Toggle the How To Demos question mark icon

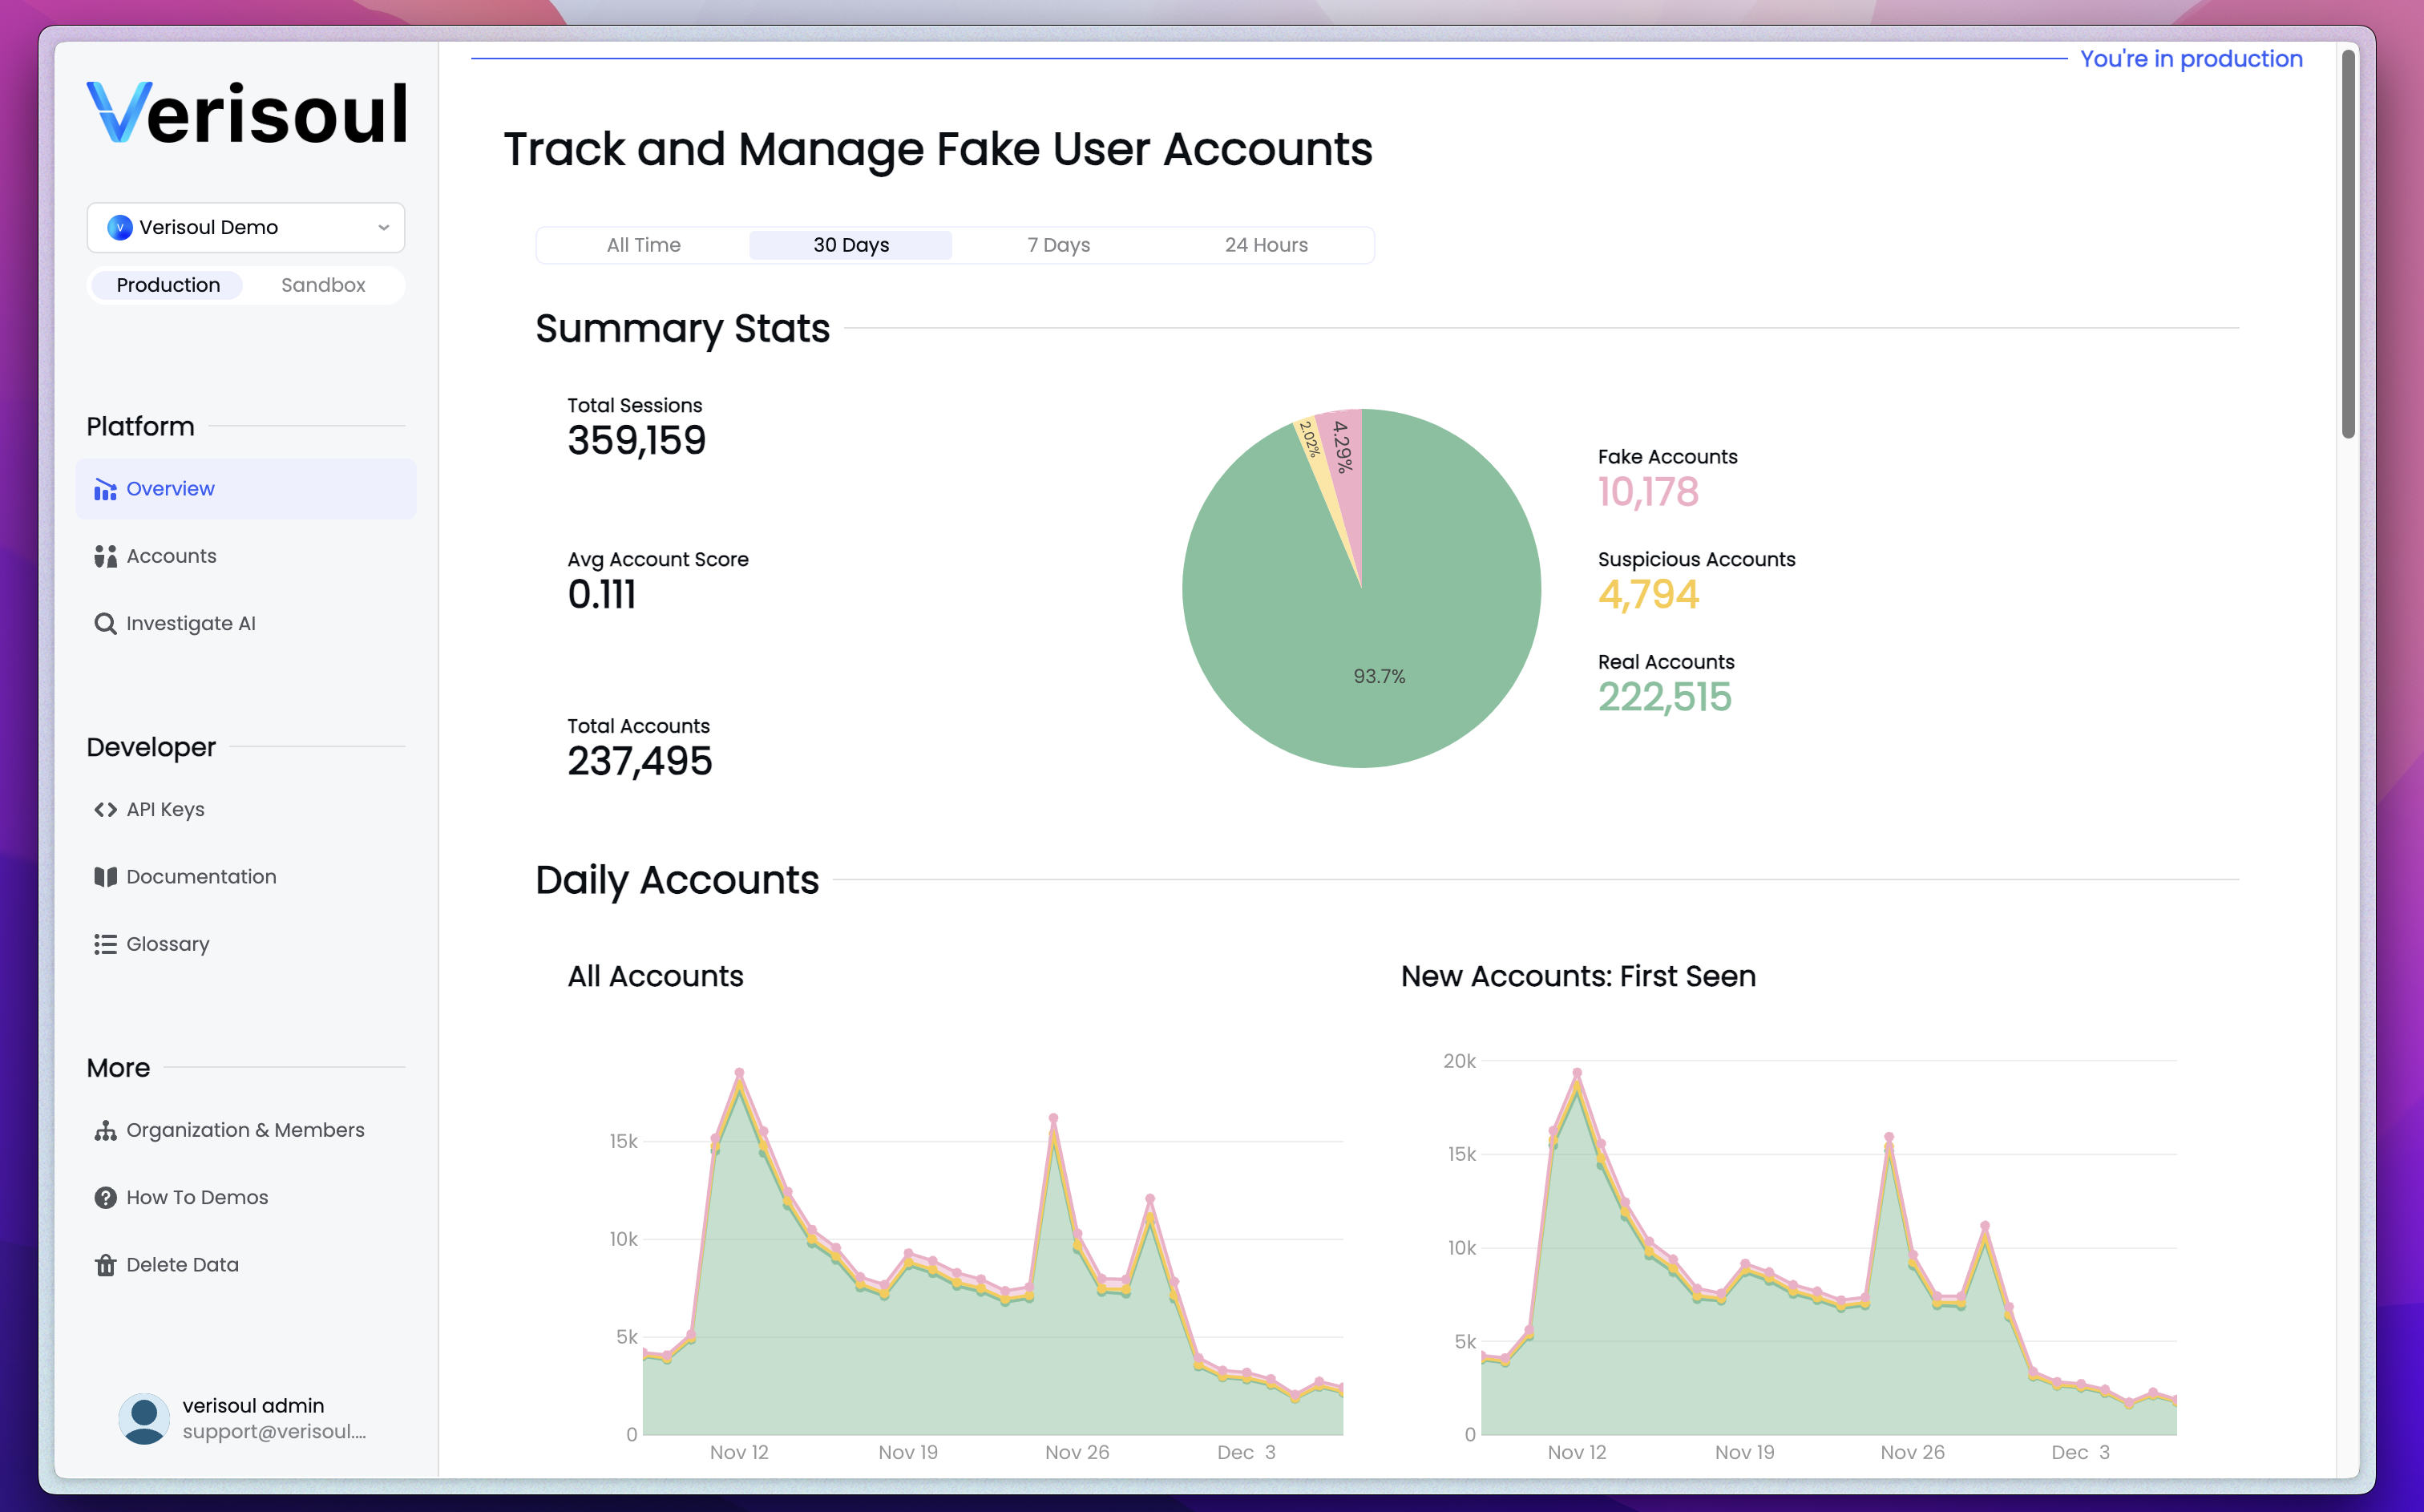(106, 1197)
